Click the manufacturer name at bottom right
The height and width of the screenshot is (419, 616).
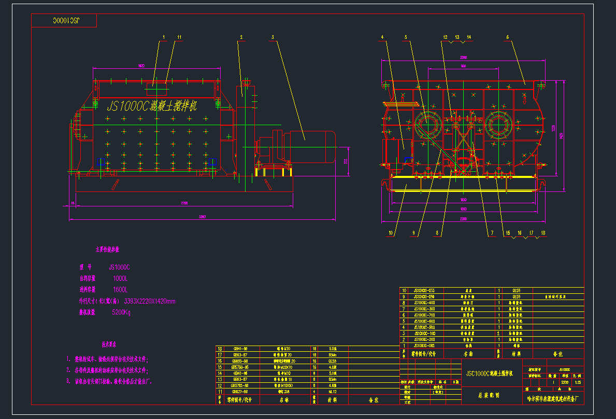552,398
